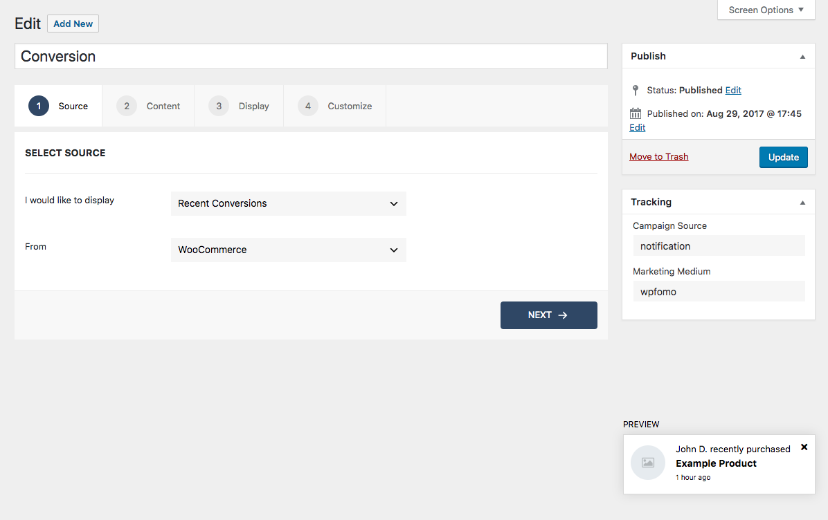Click the Move to Trash link
Image resolution: width=828 pixels, height=520 pixels.
pyautogui.click(x=658, y=156)
